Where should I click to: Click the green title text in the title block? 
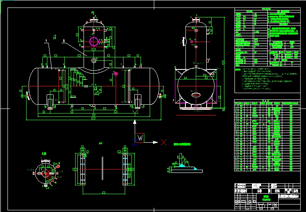pyautogui.click(x=267, y=198)
